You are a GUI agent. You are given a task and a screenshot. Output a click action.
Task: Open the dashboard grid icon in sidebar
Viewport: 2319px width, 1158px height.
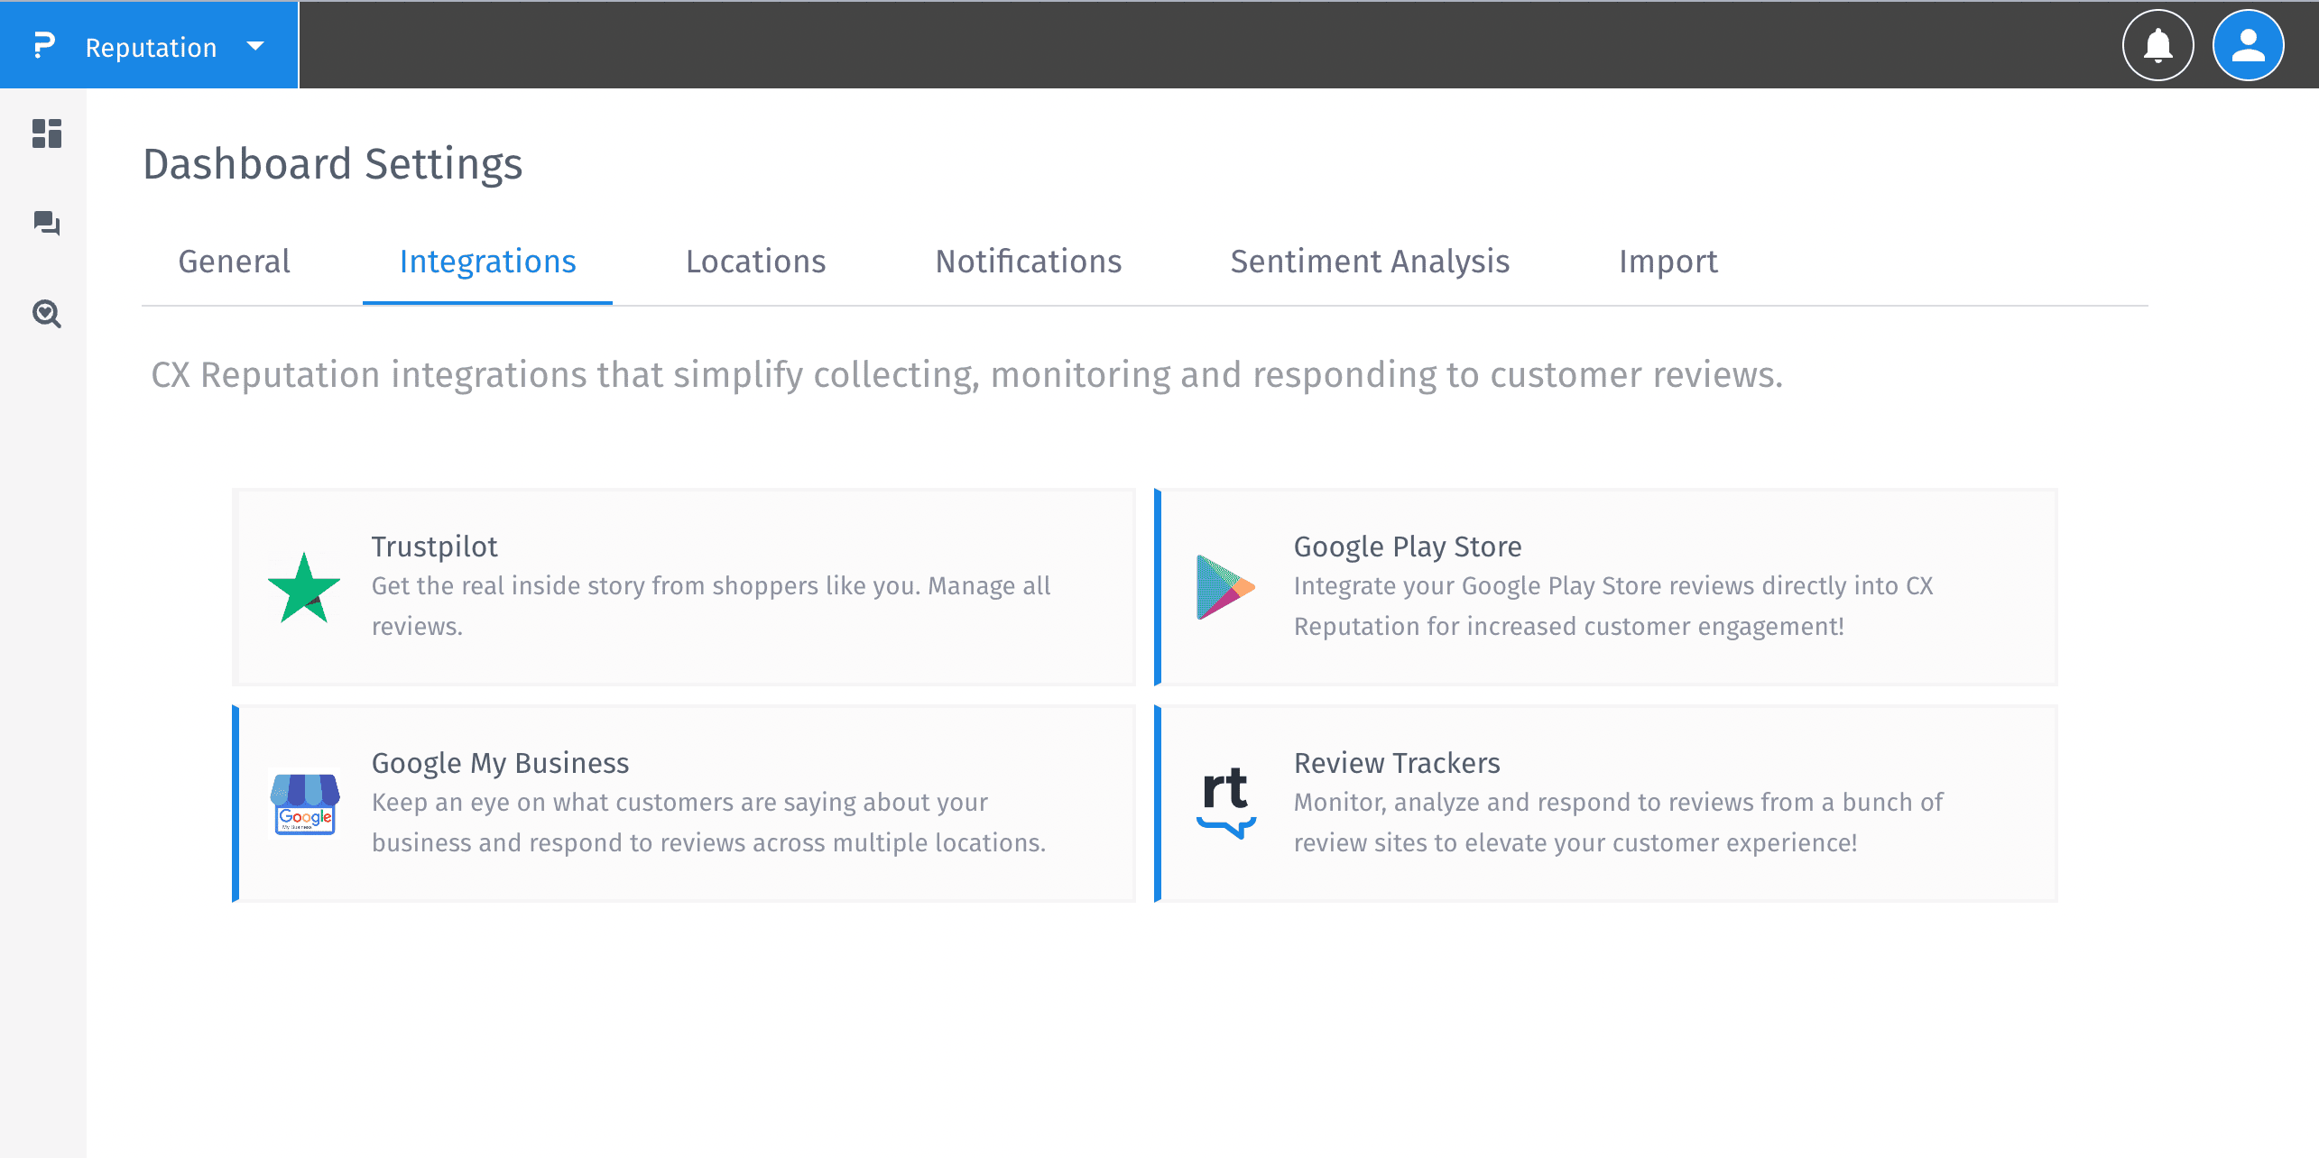point(46,133)
